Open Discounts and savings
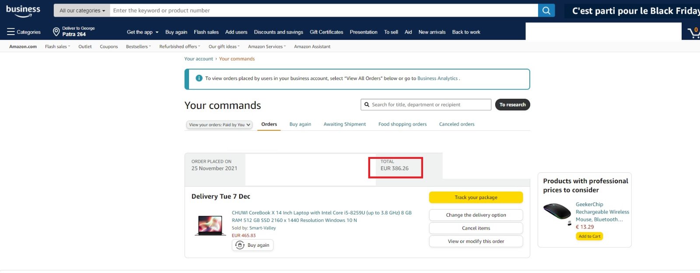Image resolution: width=700 pixels, height=273 pixels. pyautogui.click(x=279, y=32)
